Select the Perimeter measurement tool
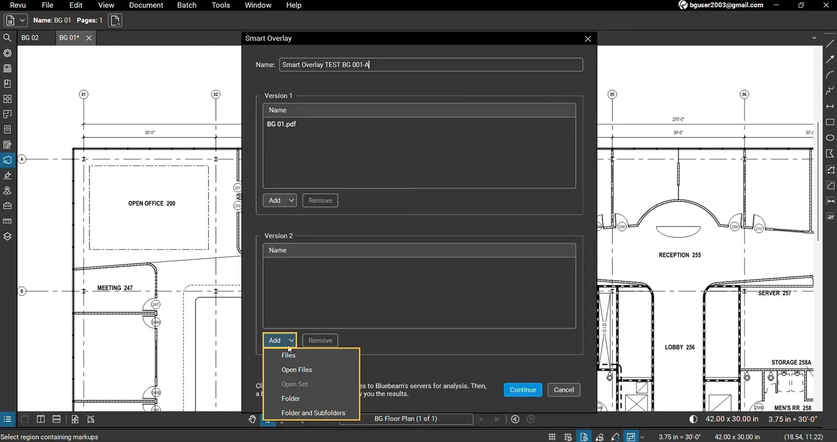This screenshot has width=837, height=442. pos(830,170)
